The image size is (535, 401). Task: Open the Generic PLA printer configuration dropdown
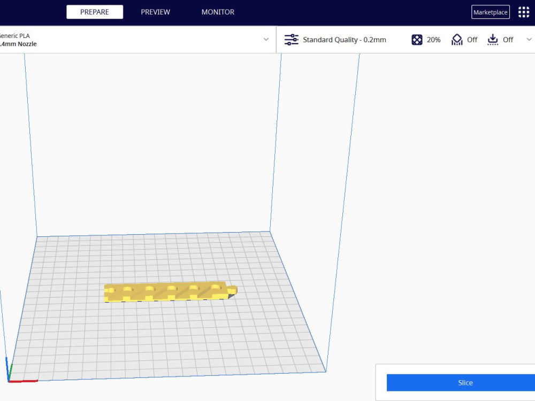(x=266, y=40)
